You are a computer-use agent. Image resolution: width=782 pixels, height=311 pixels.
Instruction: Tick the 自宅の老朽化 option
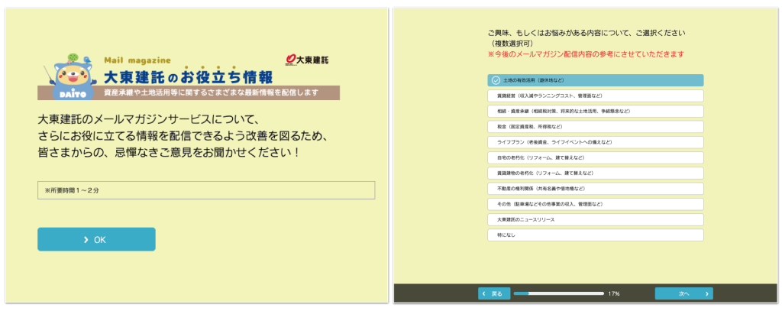595,157
